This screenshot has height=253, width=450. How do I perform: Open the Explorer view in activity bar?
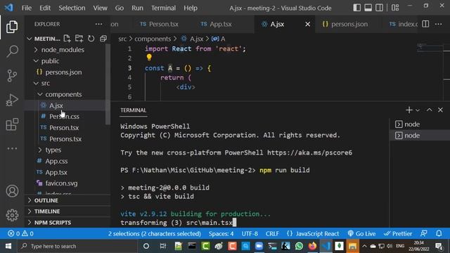click(x=12, y=27)
